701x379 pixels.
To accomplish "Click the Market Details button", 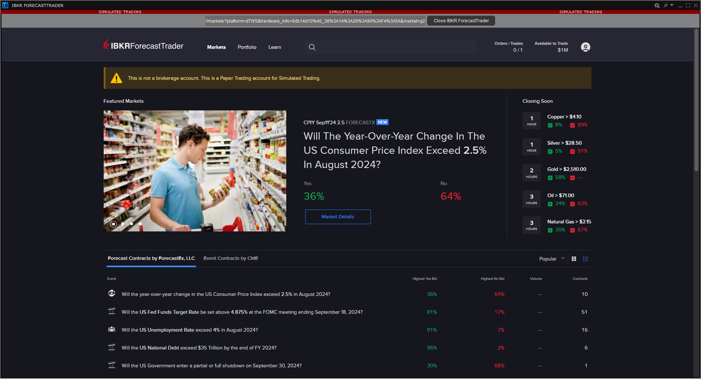I will 338,217.
